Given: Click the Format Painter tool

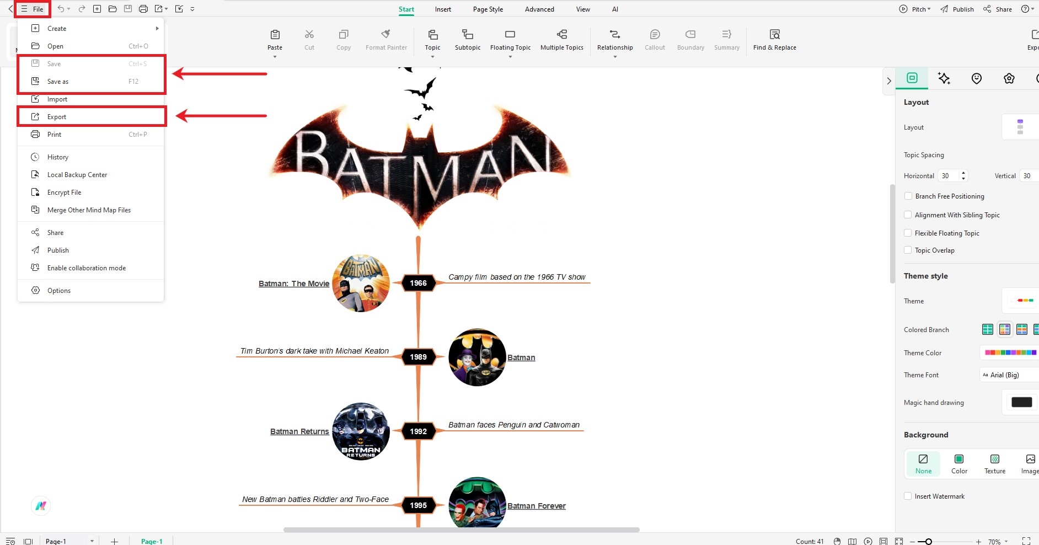Looking at the screenshot, I should [386, 40].
